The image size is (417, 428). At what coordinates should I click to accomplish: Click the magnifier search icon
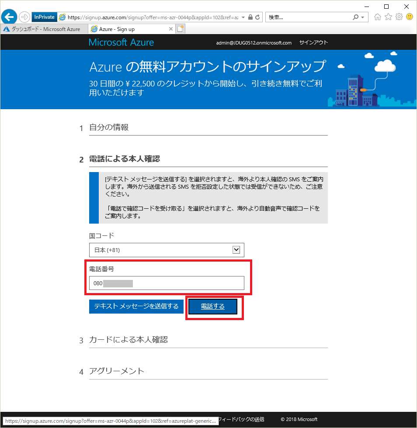[x=355, y=17]
